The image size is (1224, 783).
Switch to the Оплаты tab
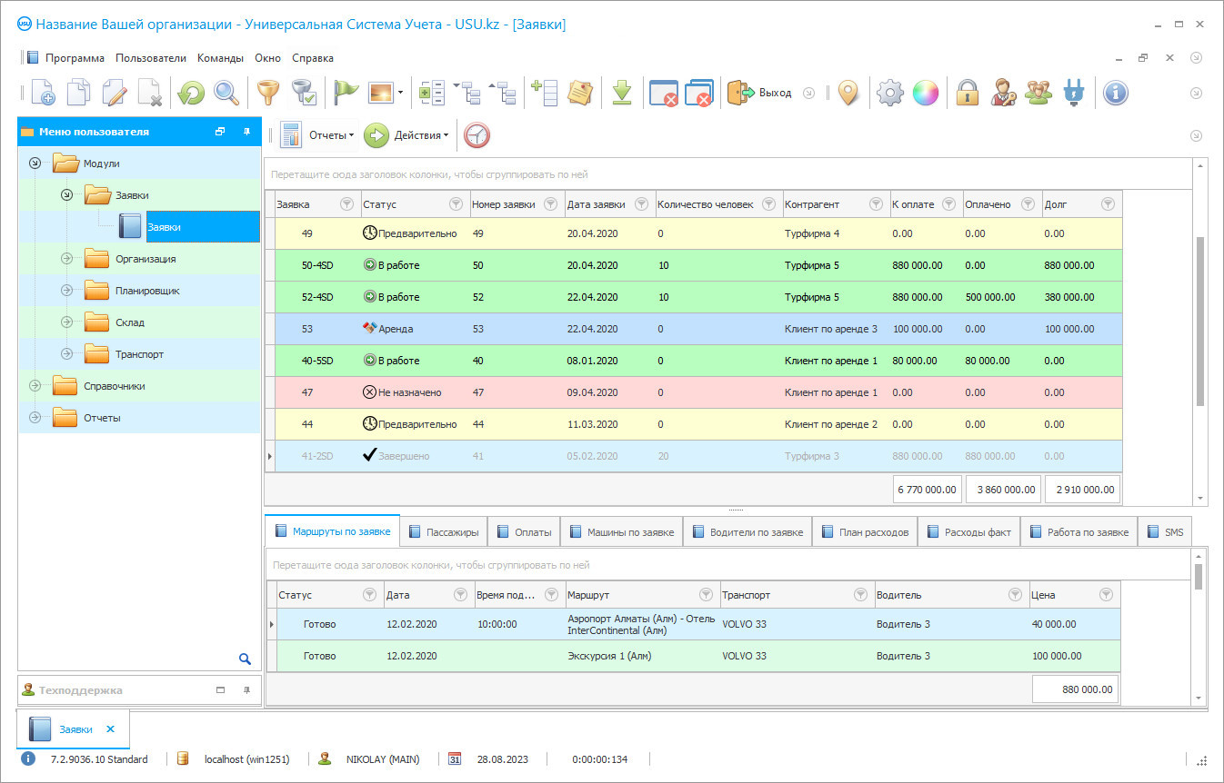pos(525,532)
